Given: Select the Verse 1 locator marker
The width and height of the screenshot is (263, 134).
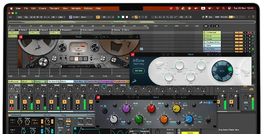Looking at the screenshot, I should click(23, 30).
